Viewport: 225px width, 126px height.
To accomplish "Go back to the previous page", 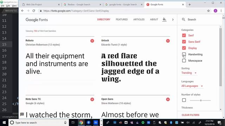I will [22, 11].
